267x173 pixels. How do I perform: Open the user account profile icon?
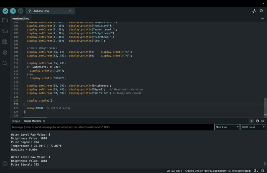[x=5, y=164]
